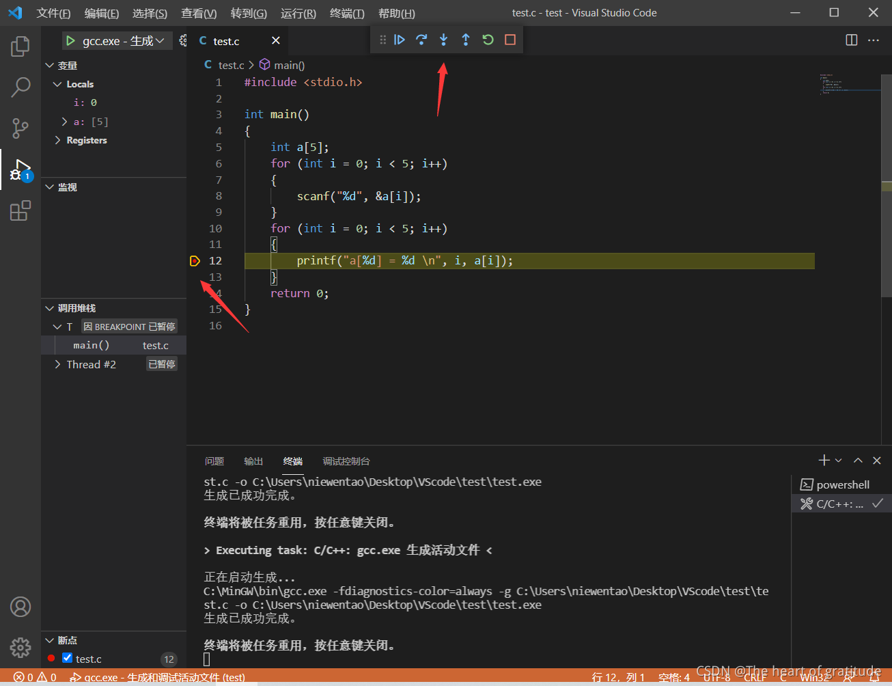Stop the debug session

(x=510, y=40)
